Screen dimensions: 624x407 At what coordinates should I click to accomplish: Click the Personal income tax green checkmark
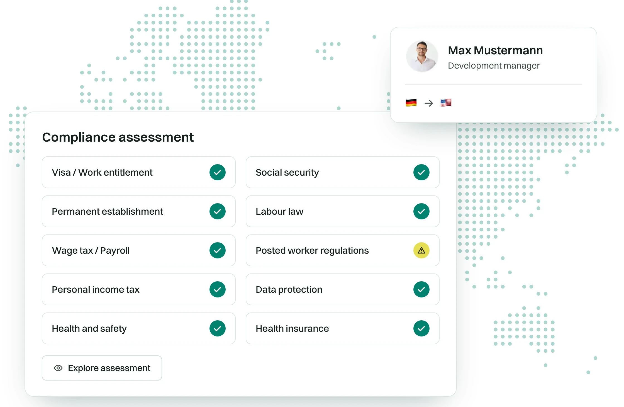click(x=218, y=289)
